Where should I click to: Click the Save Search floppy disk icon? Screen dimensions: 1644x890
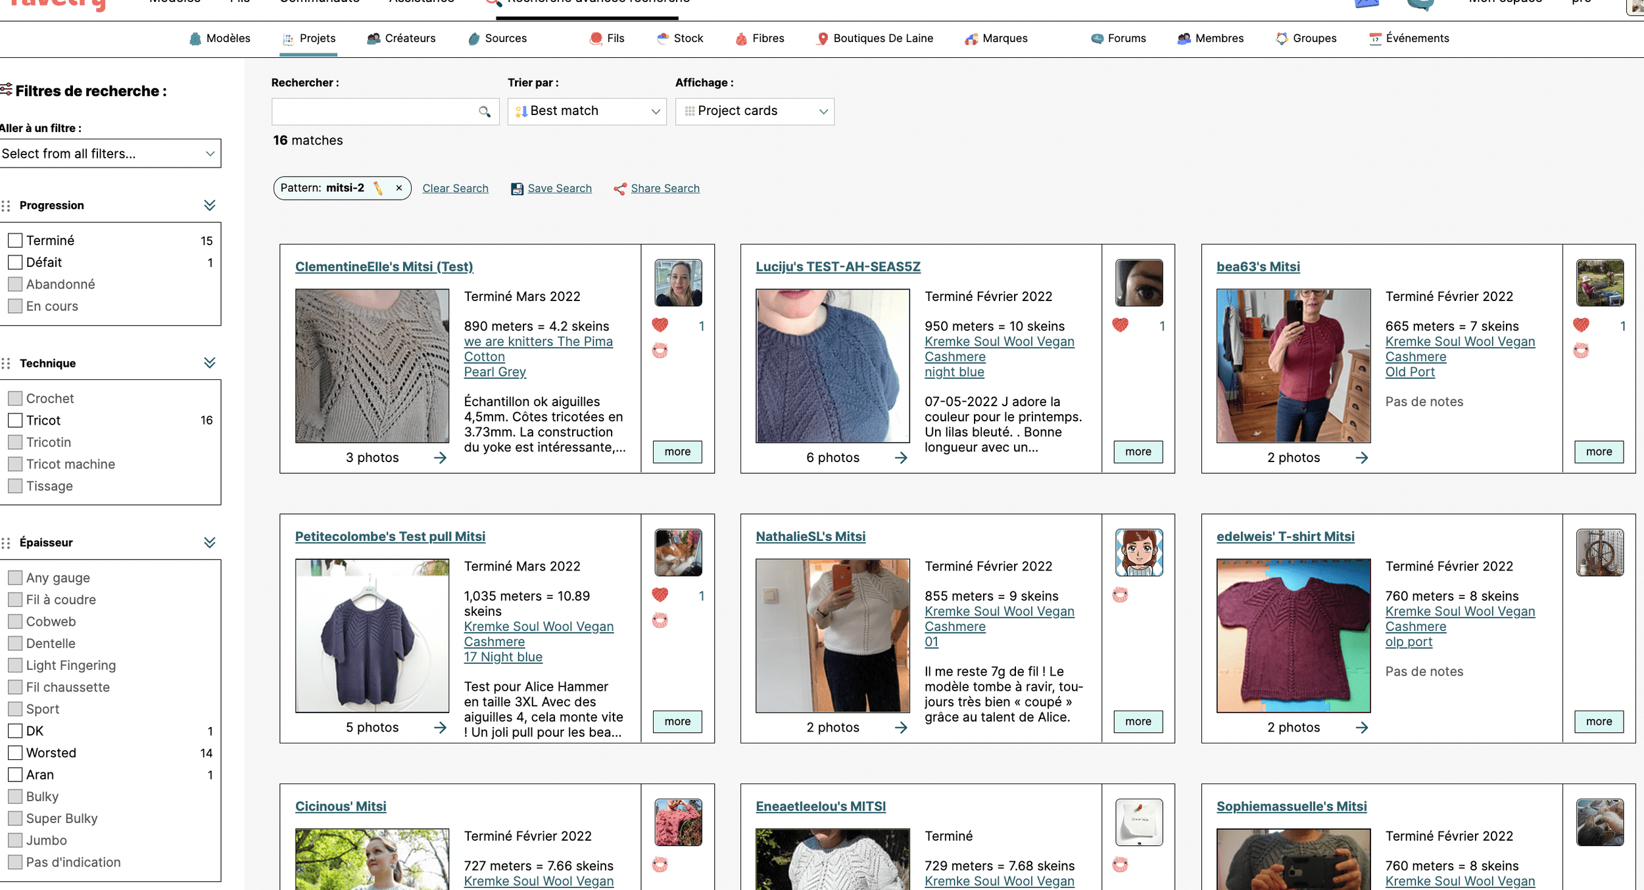pyautogui.click(x=517, y=189)
